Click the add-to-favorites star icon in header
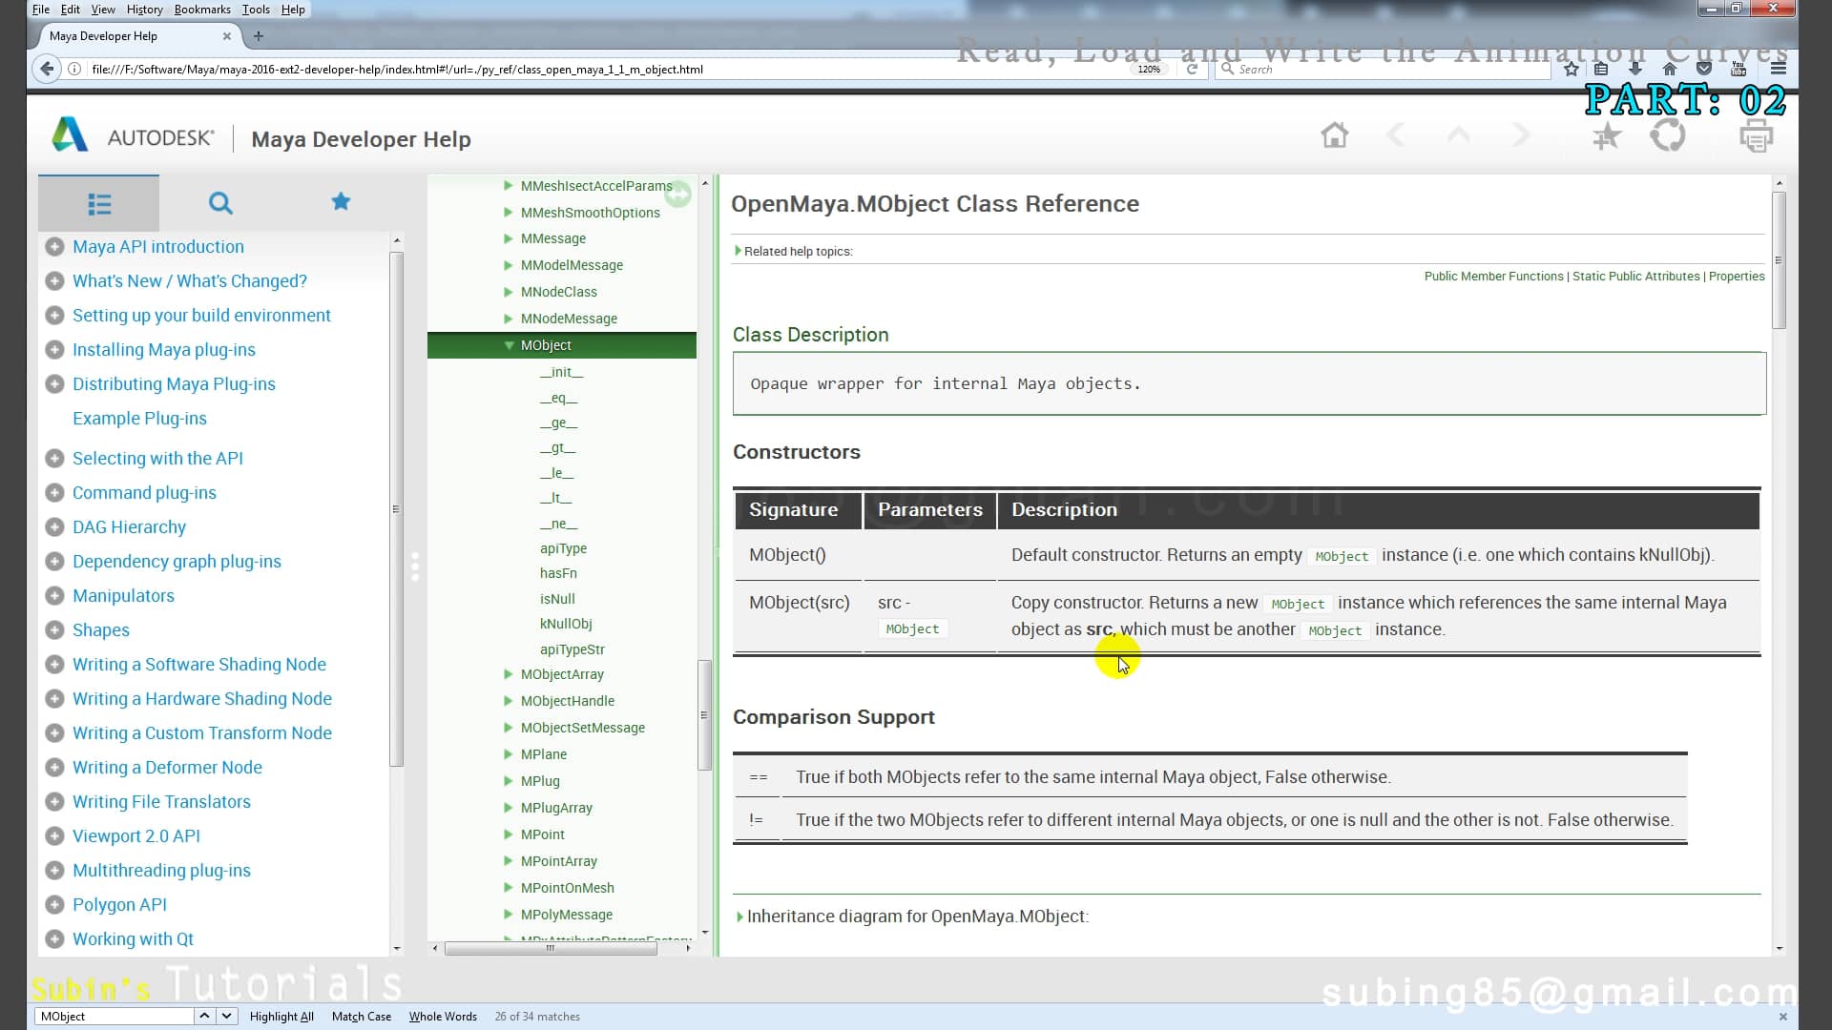Screen dimensions: 1832x1030 1607,136
